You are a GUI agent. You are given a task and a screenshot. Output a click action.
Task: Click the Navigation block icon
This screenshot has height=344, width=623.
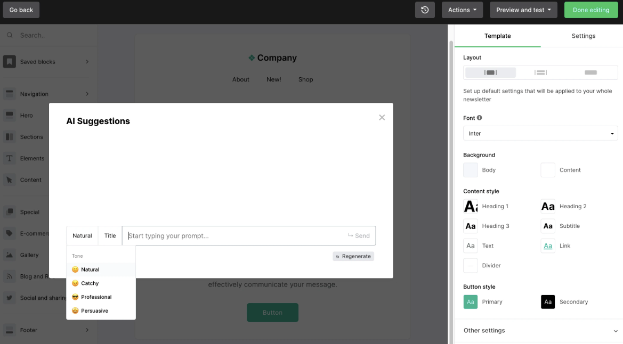(x=10, y=94)
